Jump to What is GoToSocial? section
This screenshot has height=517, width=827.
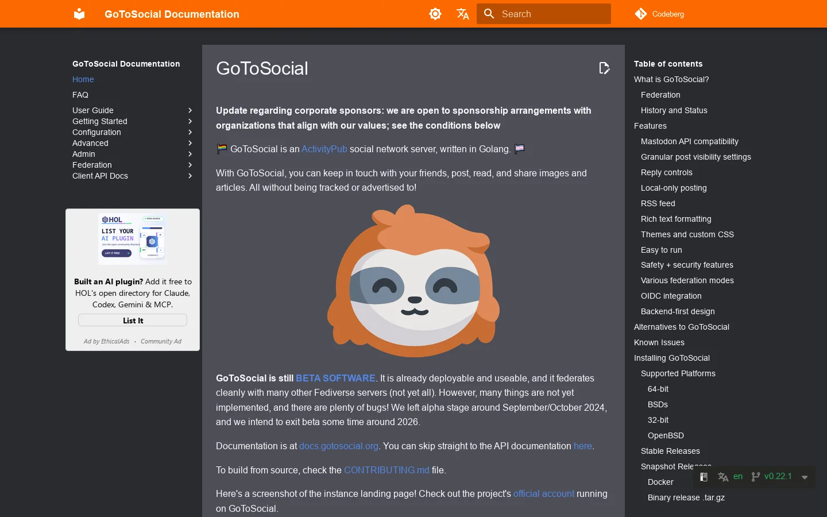click(671, 79)
